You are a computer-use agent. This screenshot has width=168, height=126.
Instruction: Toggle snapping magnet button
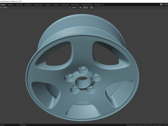[x=85, y=8]
